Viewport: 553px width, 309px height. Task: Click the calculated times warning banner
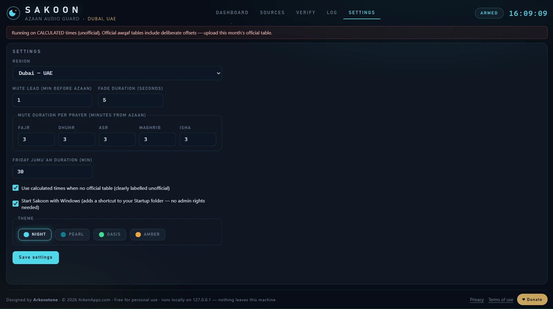(277, 33)
